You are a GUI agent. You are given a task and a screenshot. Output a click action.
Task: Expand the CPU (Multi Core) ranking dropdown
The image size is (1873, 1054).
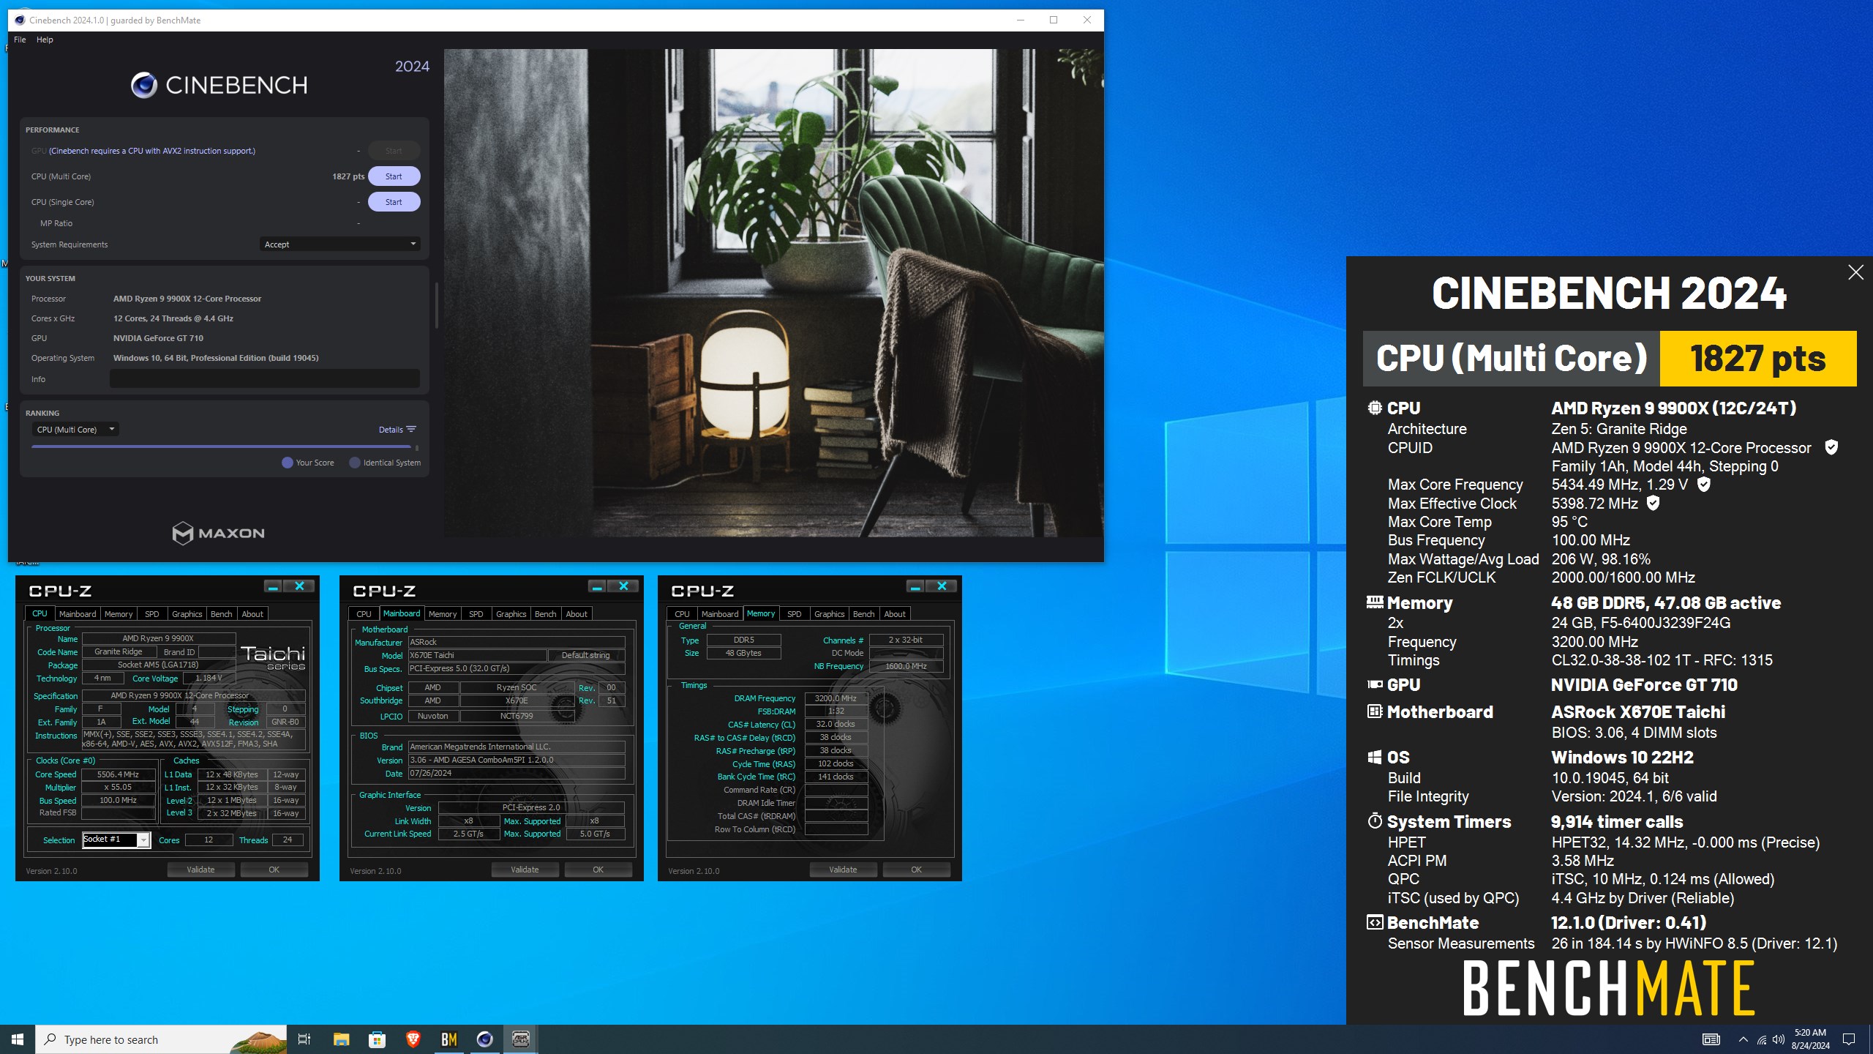click(x=75, y=430)
